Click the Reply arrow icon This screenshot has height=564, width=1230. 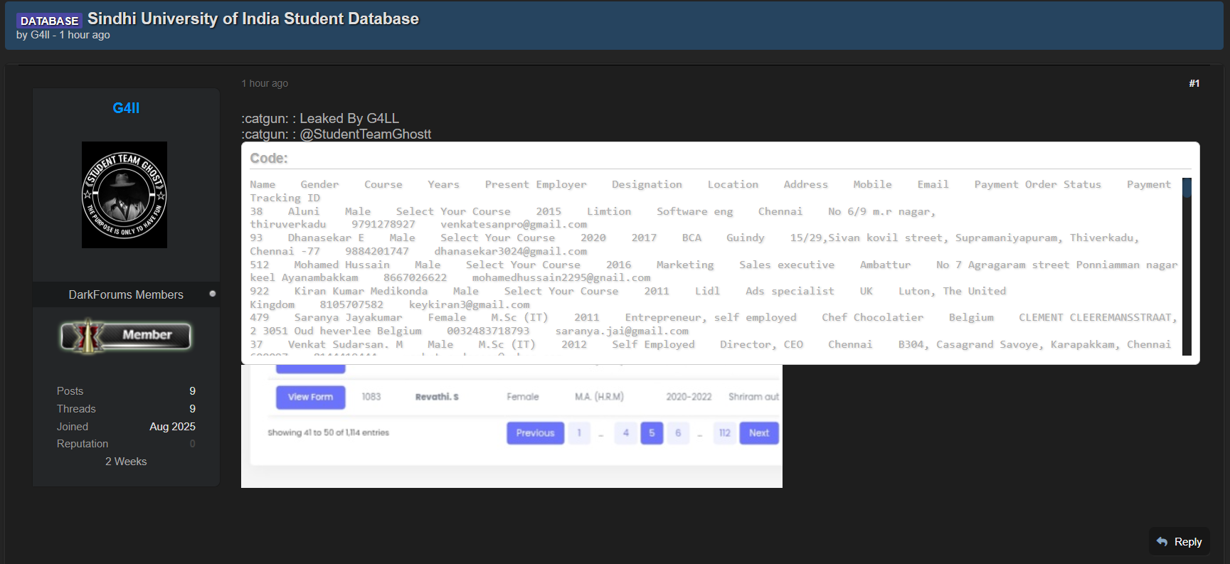(1162, 542)
